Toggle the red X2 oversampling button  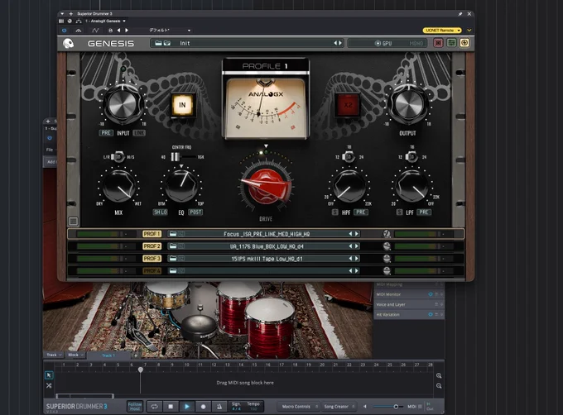point(347,105)
